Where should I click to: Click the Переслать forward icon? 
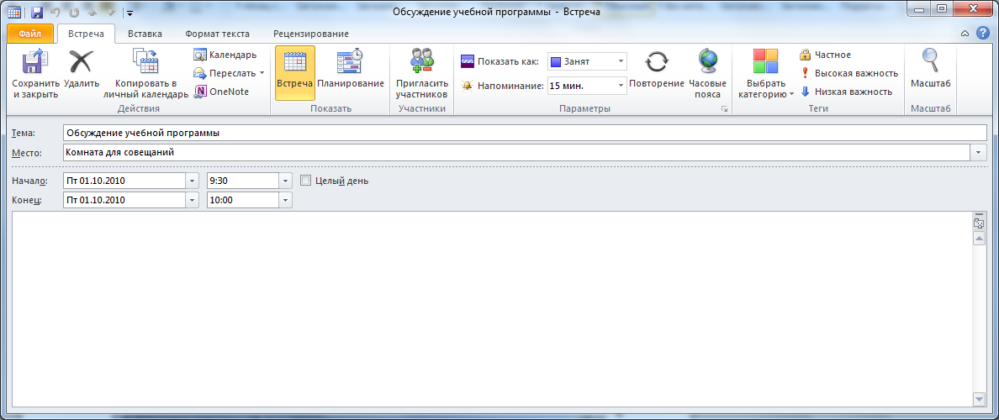pos(199,73)
